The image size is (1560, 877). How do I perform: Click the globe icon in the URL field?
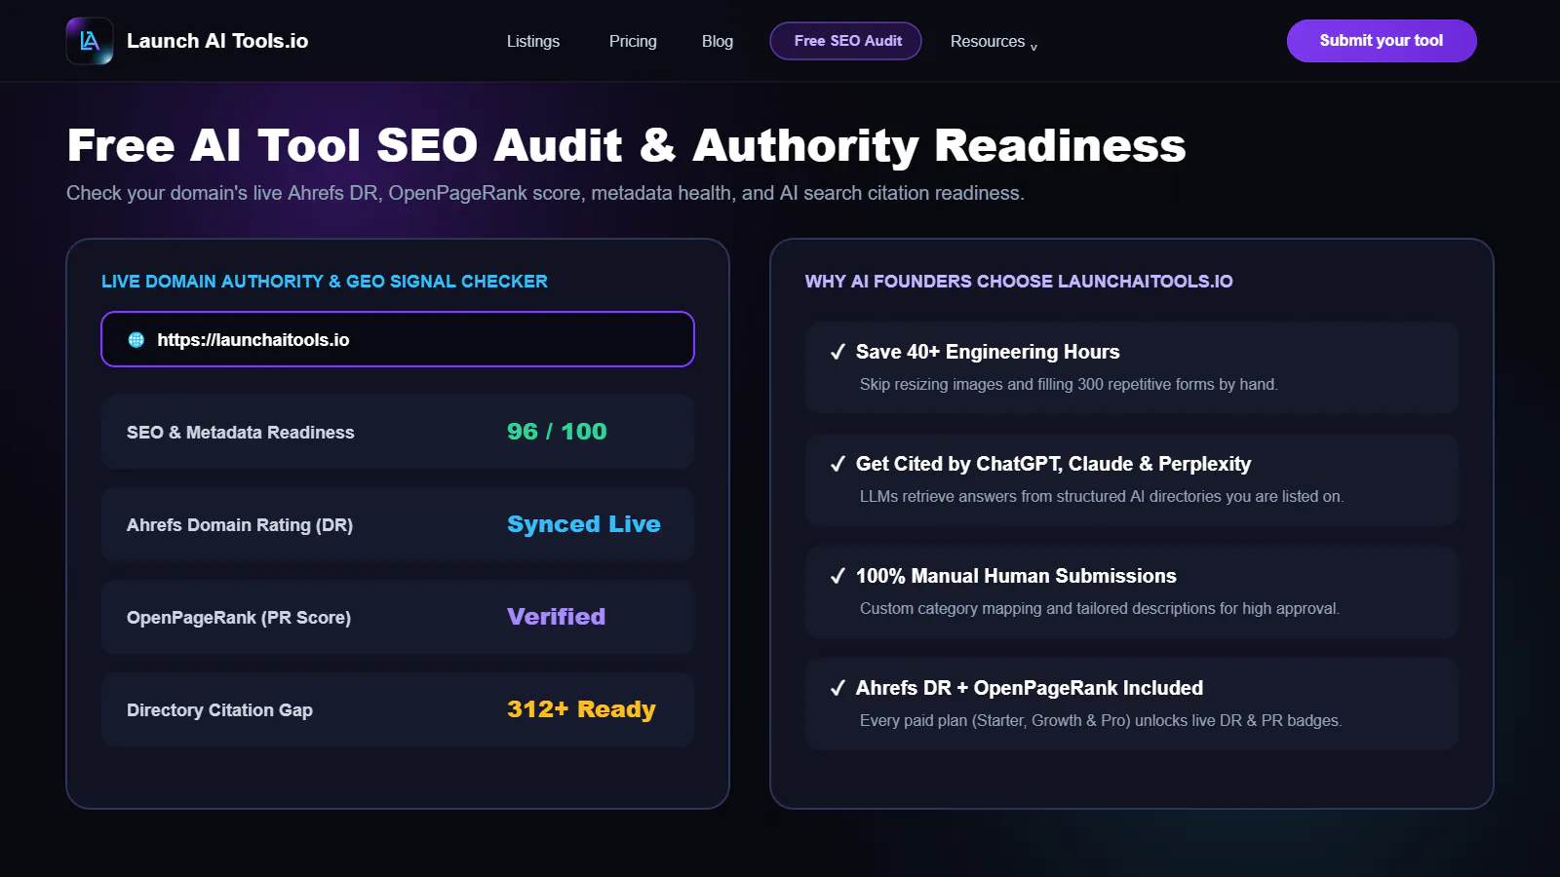136,340
